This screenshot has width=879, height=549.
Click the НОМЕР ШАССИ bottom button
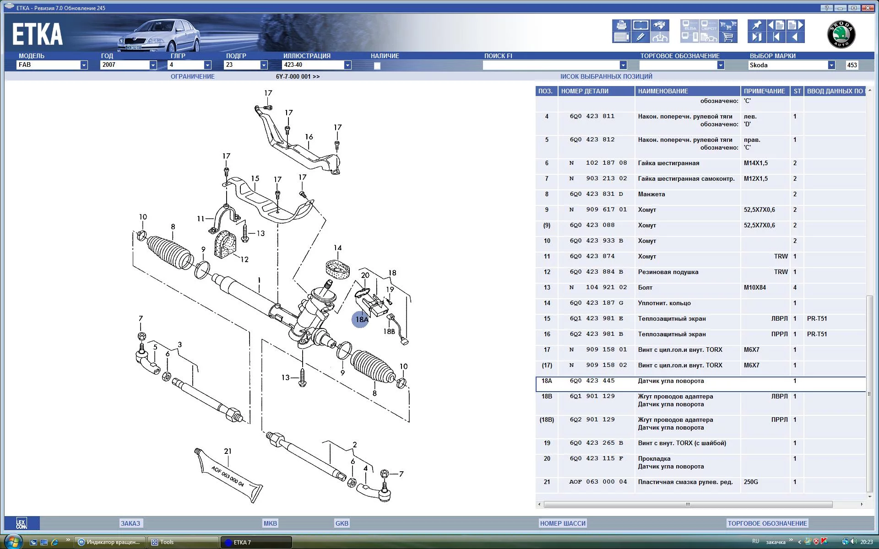tap(562, 523)
